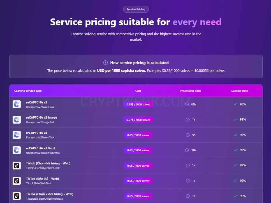The image size is (271, 203).
Task: Click the clock icon next to 60s
Action: coord(187,104)
